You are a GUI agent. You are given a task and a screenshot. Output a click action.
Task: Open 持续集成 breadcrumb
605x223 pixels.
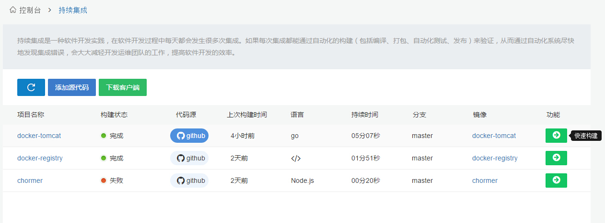[73, 10]
